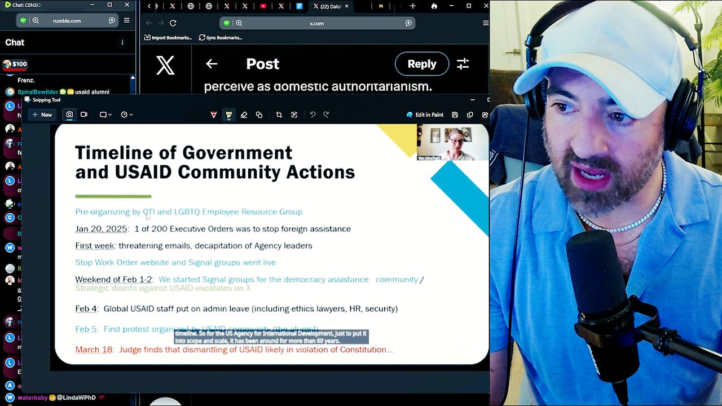Viewport: 722px width, 406px height.
Task: Click the shield icon in the x.com address bar
Action: click(x=227, y=23)
